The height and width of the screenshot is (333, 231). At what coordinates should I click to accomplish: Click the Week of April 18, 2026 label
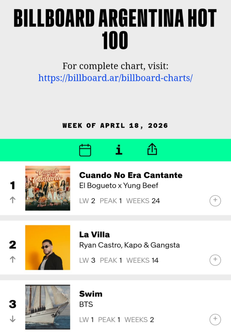click(115, 126)
